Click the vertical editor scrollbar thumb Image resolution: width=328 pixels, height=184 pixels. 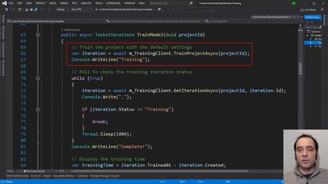click(300, 68)
